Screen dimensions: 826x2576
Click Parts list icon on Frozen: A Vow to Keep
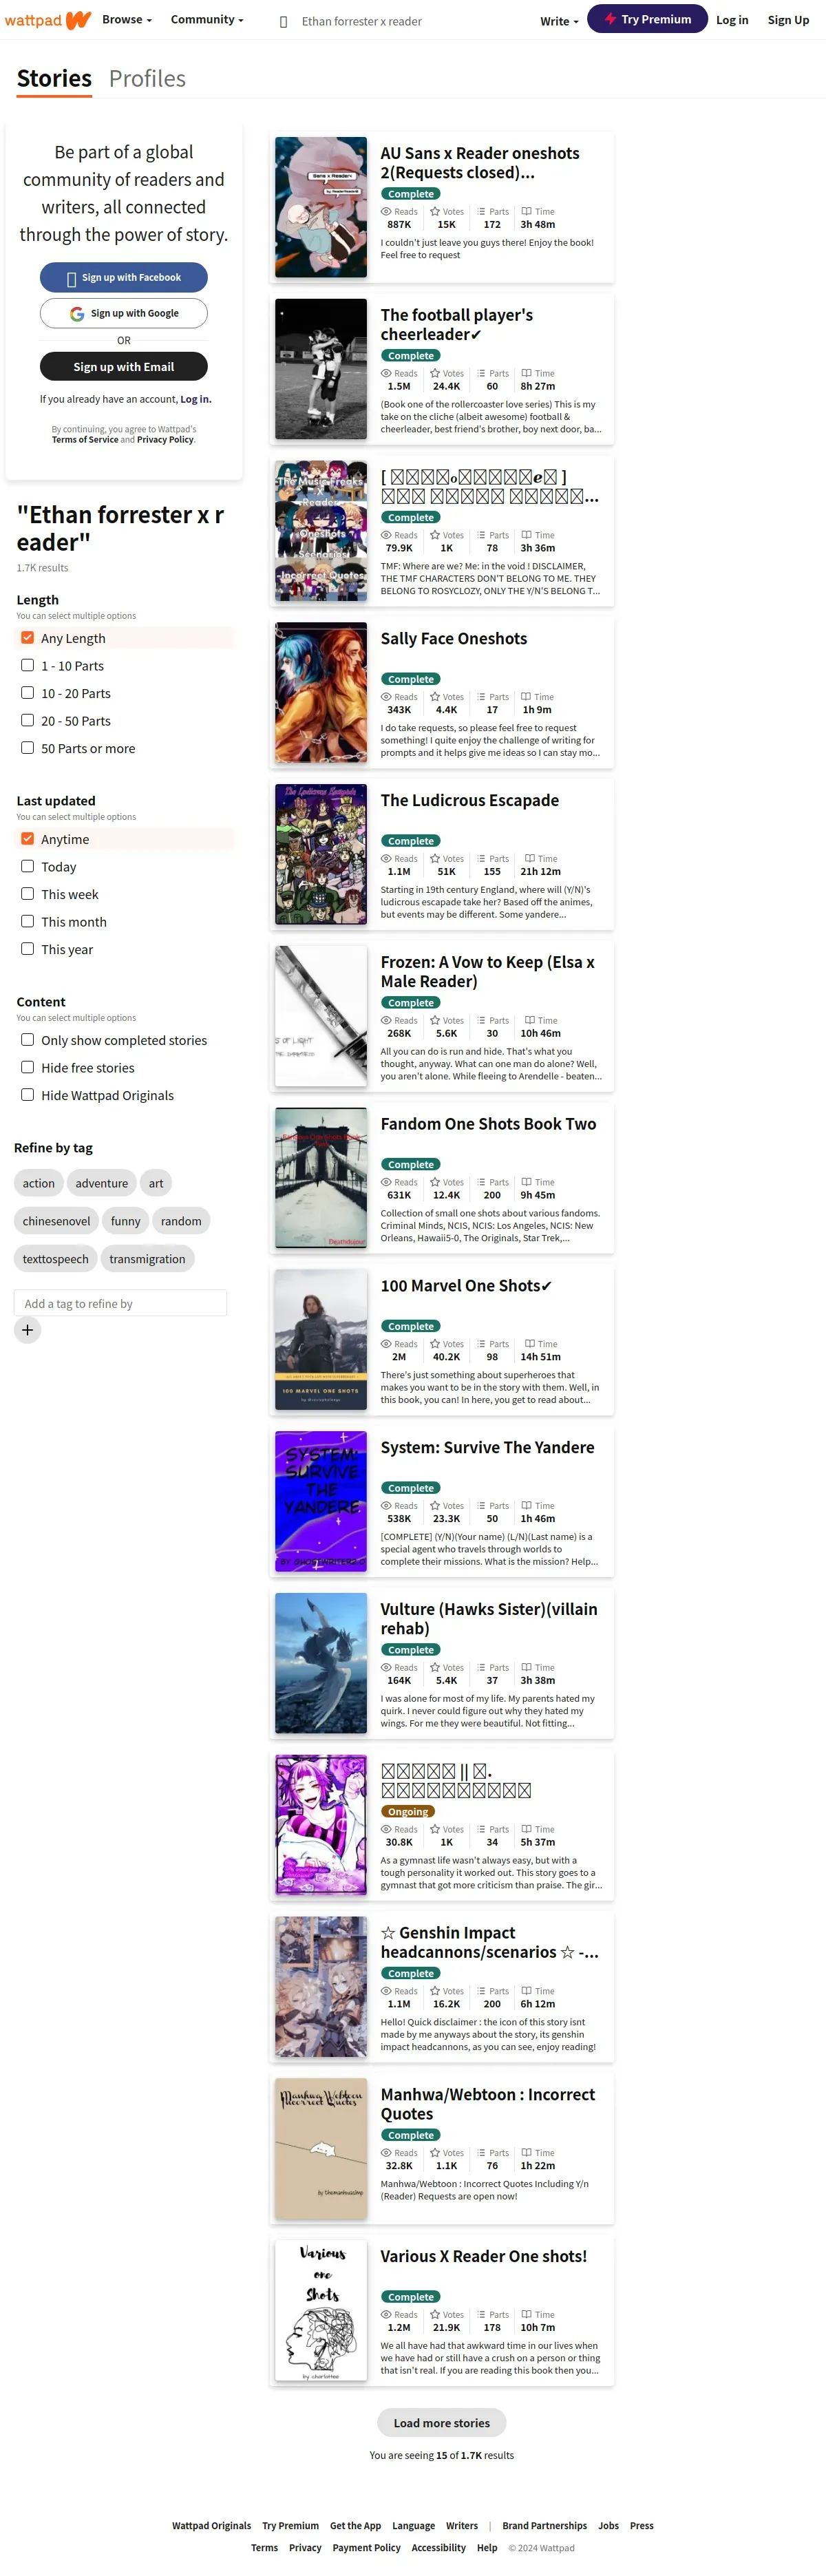pos(481,1021)
